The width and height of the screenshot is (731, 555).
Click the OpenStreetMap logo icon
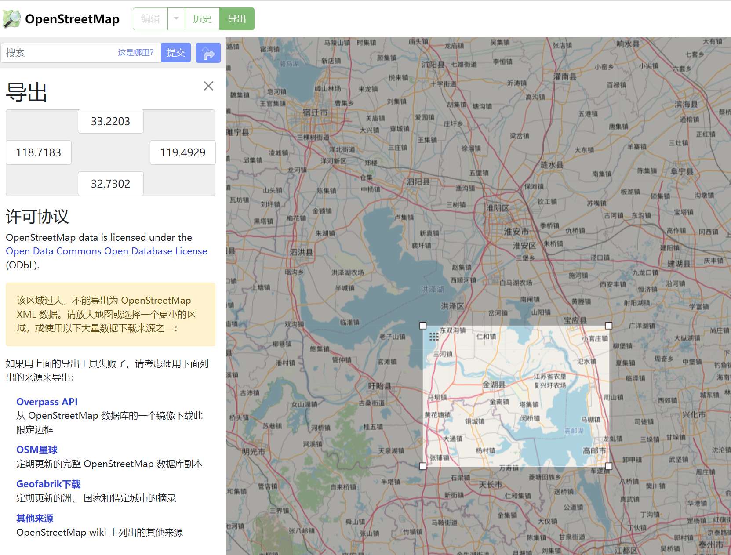point(11,19)
